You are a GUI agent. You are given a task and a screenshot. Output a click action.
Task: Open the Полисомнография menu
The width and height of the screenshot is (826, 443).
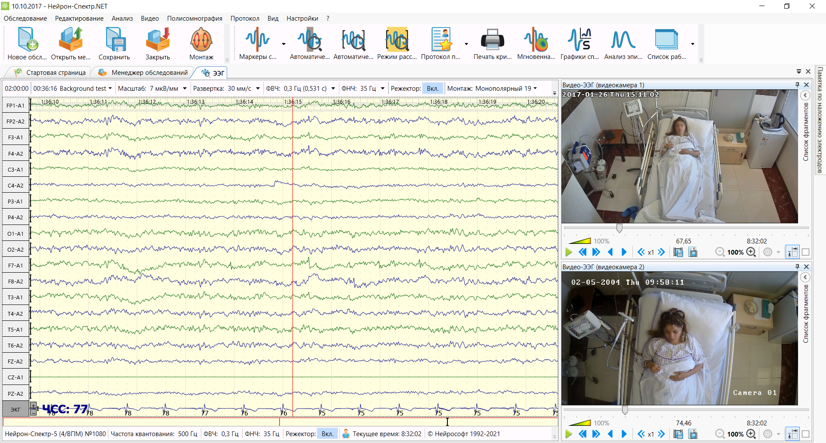[x=194, y=18]
